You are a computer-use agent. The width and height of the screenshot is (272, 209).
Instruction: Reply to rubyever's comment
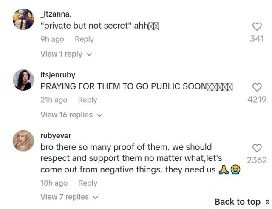tap(88, 183)
